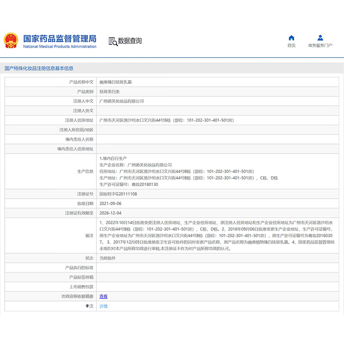Click the 国产特殊化妆品注册信息基本信息 section header
The width and height of the screenshot is (344, 344).
coord(39,68)
